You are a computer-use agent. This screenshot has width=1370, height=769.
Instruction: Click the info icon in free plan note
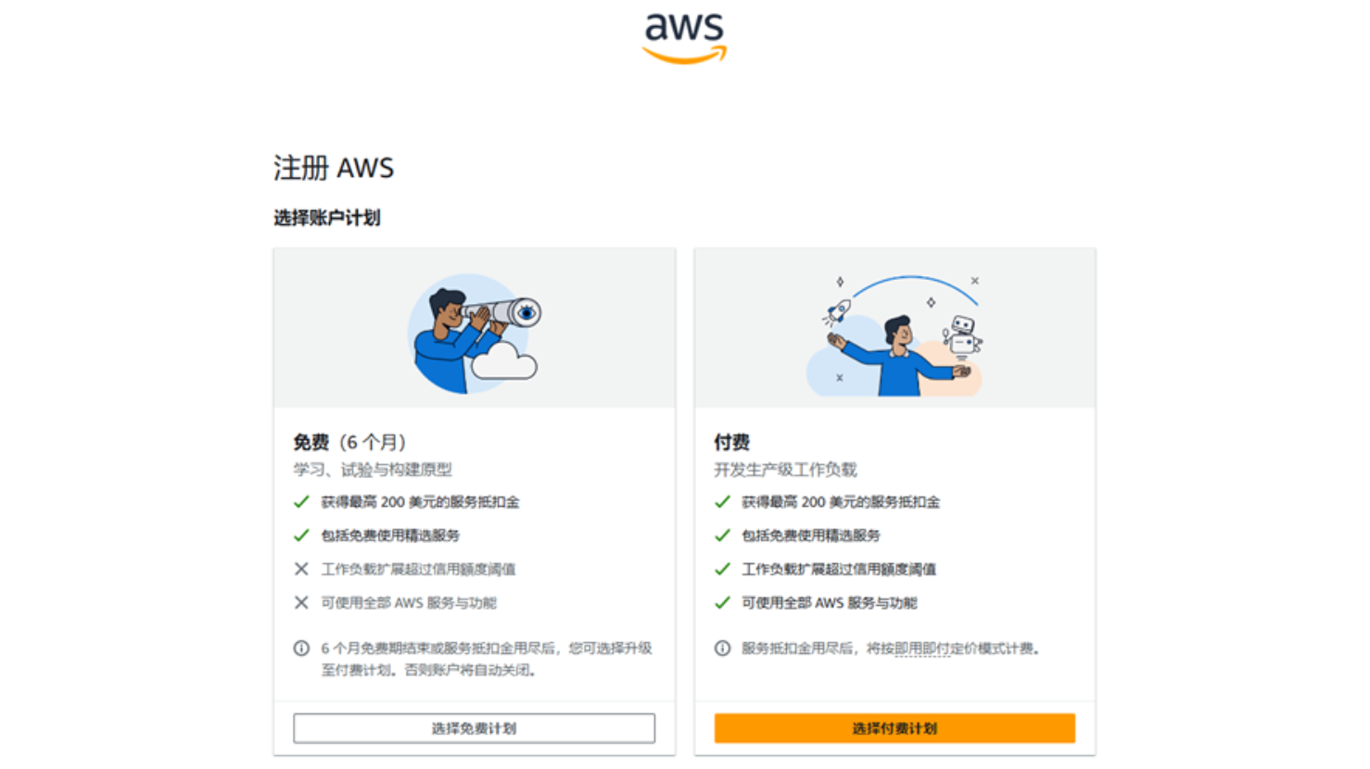click(x=301, y=649)
